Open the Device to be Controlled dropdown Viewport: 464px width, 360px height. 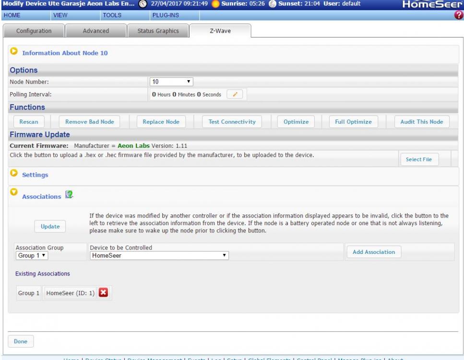159,256
